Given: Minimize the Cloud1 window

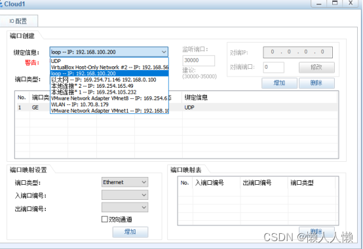Looking at the screenshot, I should (319, 3).
